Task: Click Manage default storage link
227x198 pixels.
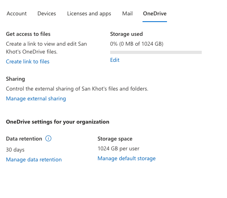Action: pos(127,159)
